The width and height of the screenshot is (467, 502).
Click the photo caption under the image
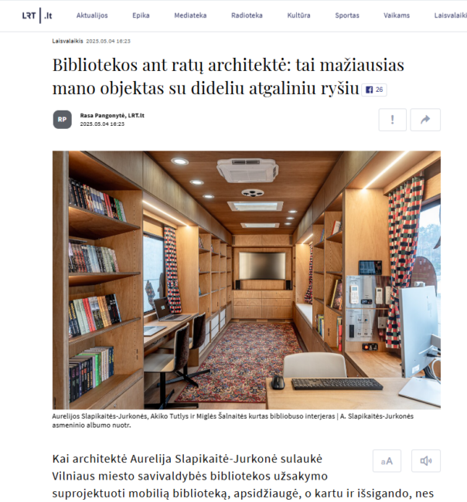(x=233, y=421)
